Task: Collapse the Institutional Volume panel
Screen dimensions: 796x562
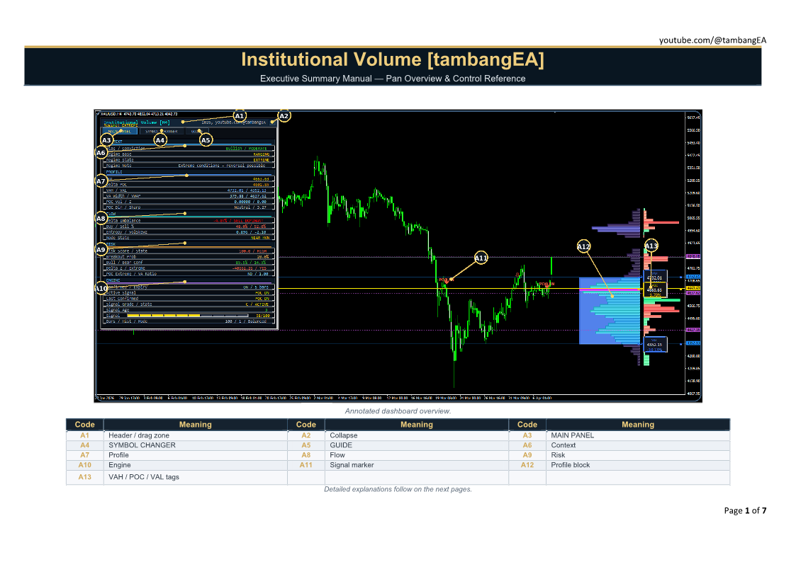Action: click(273, 122)
